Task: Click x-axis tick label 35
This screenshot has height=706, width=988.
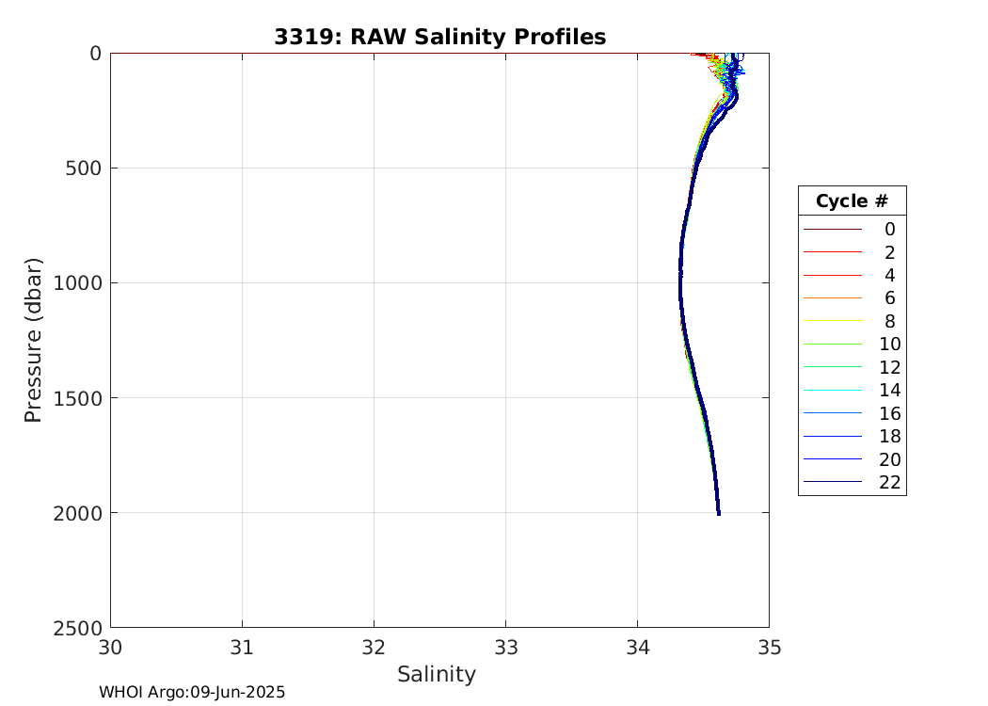Action: pyautogui.click(x=770, y=648)
